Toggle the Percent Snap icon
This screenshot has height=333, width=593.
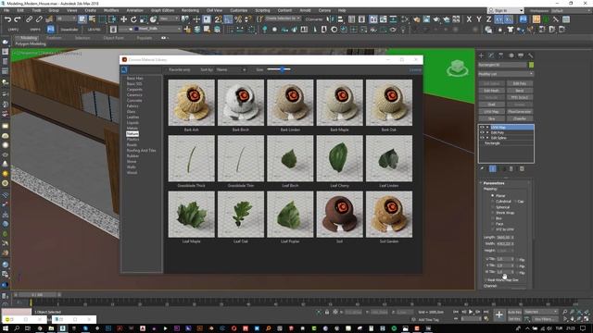[238, 19]
